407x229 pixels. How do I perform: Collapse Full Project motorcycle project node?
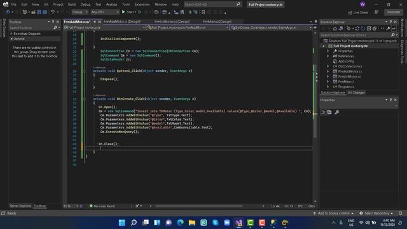tap(324, 46)
